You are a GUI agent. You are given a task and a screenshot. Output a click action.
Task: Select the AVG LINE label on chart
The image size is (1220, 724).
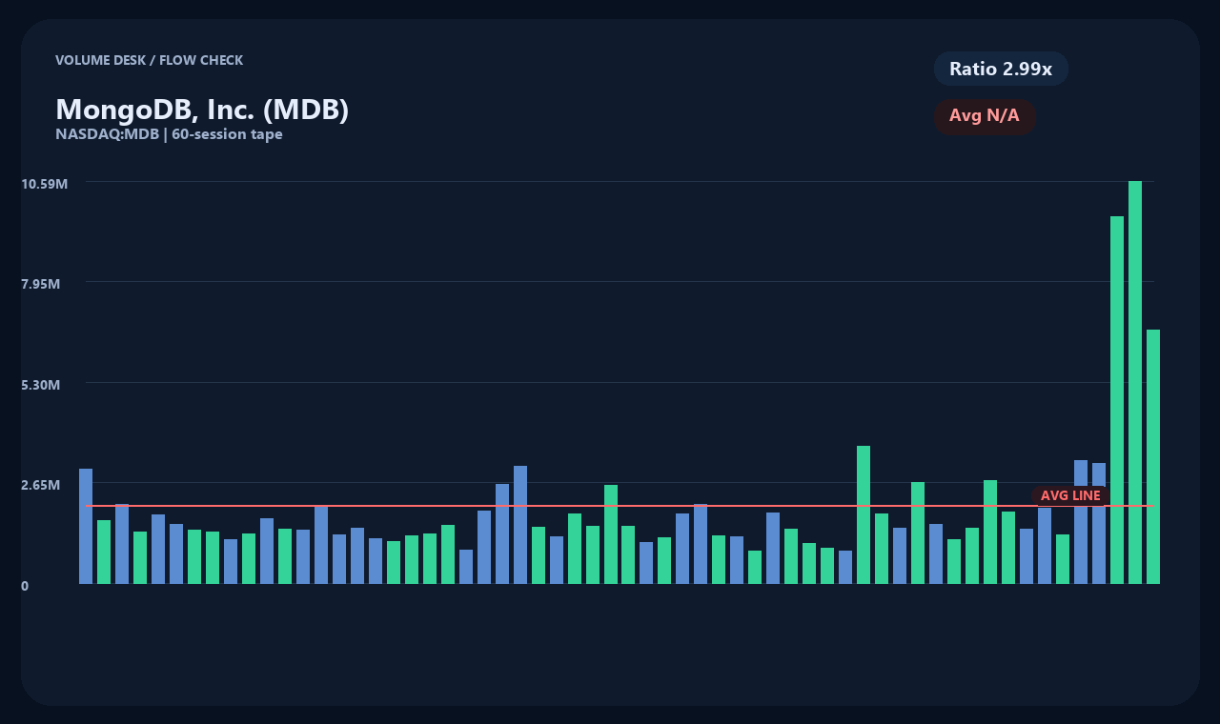(1070, 495)
